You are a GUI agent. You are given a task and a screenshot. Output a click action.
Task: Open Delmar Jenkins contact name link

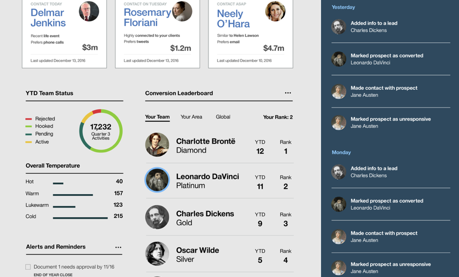[x=48, y=18]
